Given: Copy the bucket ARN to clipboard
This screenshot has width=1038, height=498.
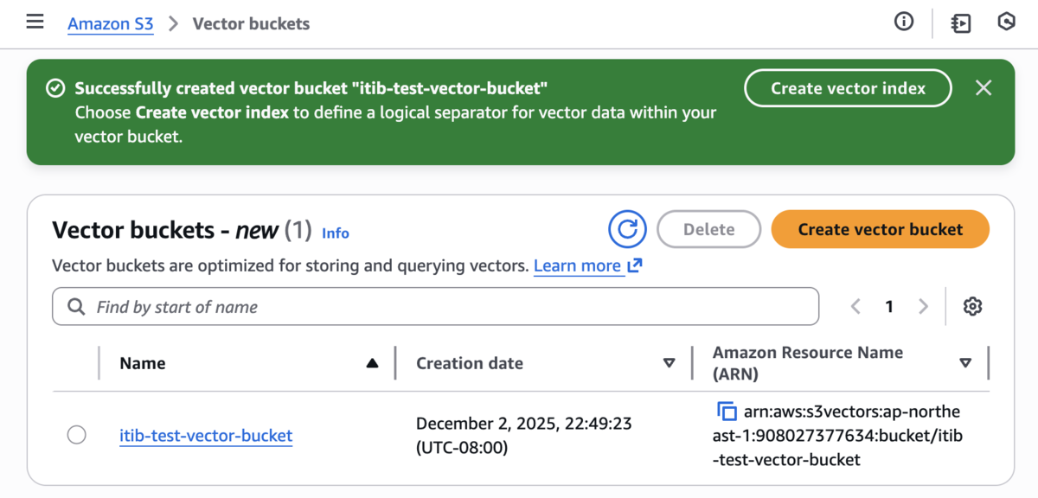Looking at the screenshot, I should tap(727, 411).
